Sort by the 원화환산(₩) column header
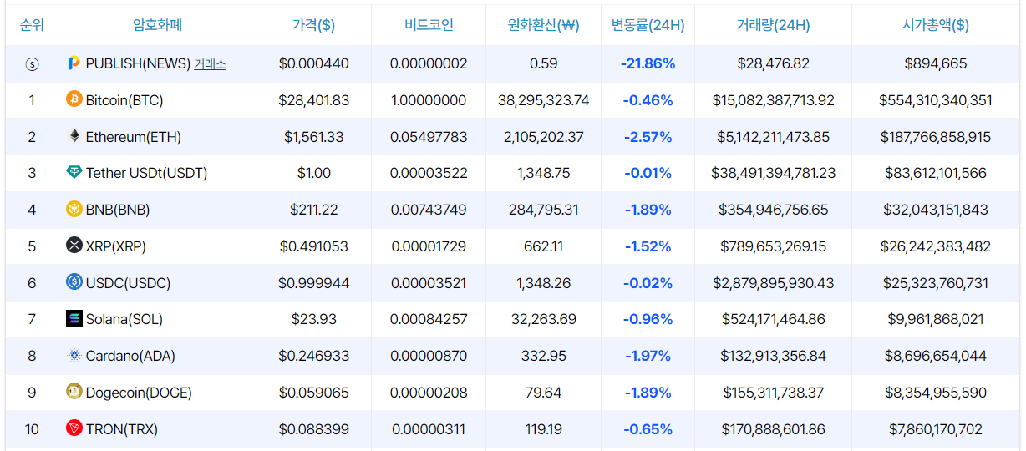Viewport: 1026px width, 451px height. coord(543,24)
